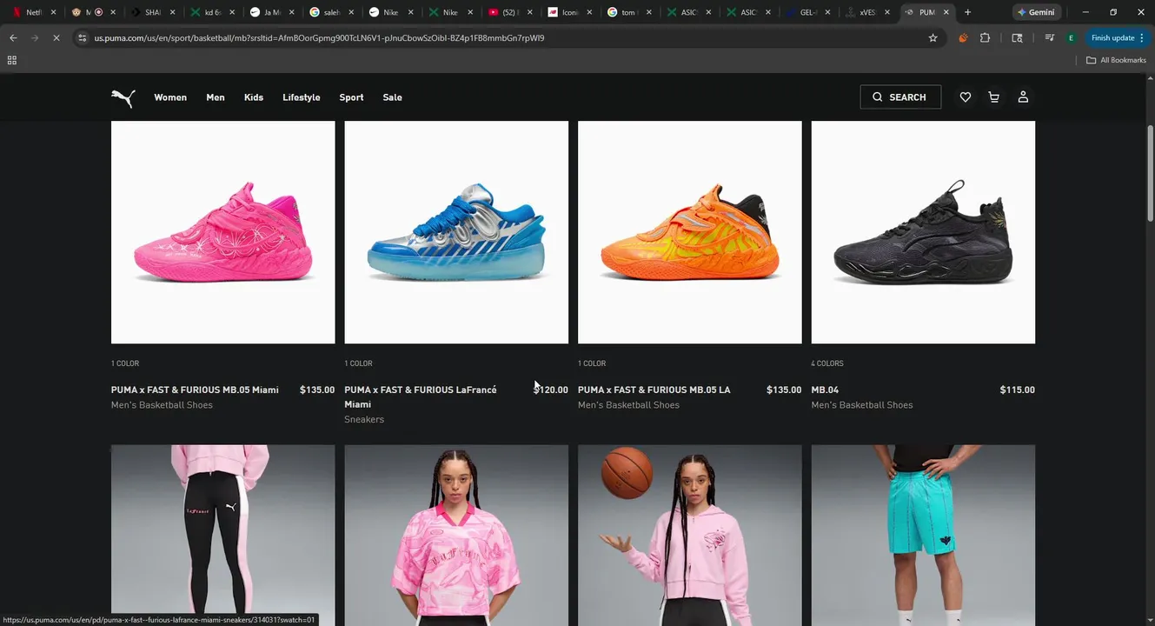Open the Kids menu
This screenshot has width=1155, height=626.
point(254,97)
